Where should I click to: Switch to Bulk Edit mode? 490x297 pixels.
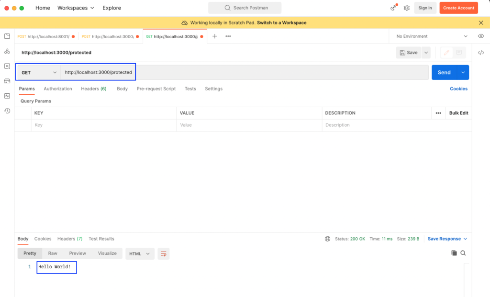click(x=458, y=113)
